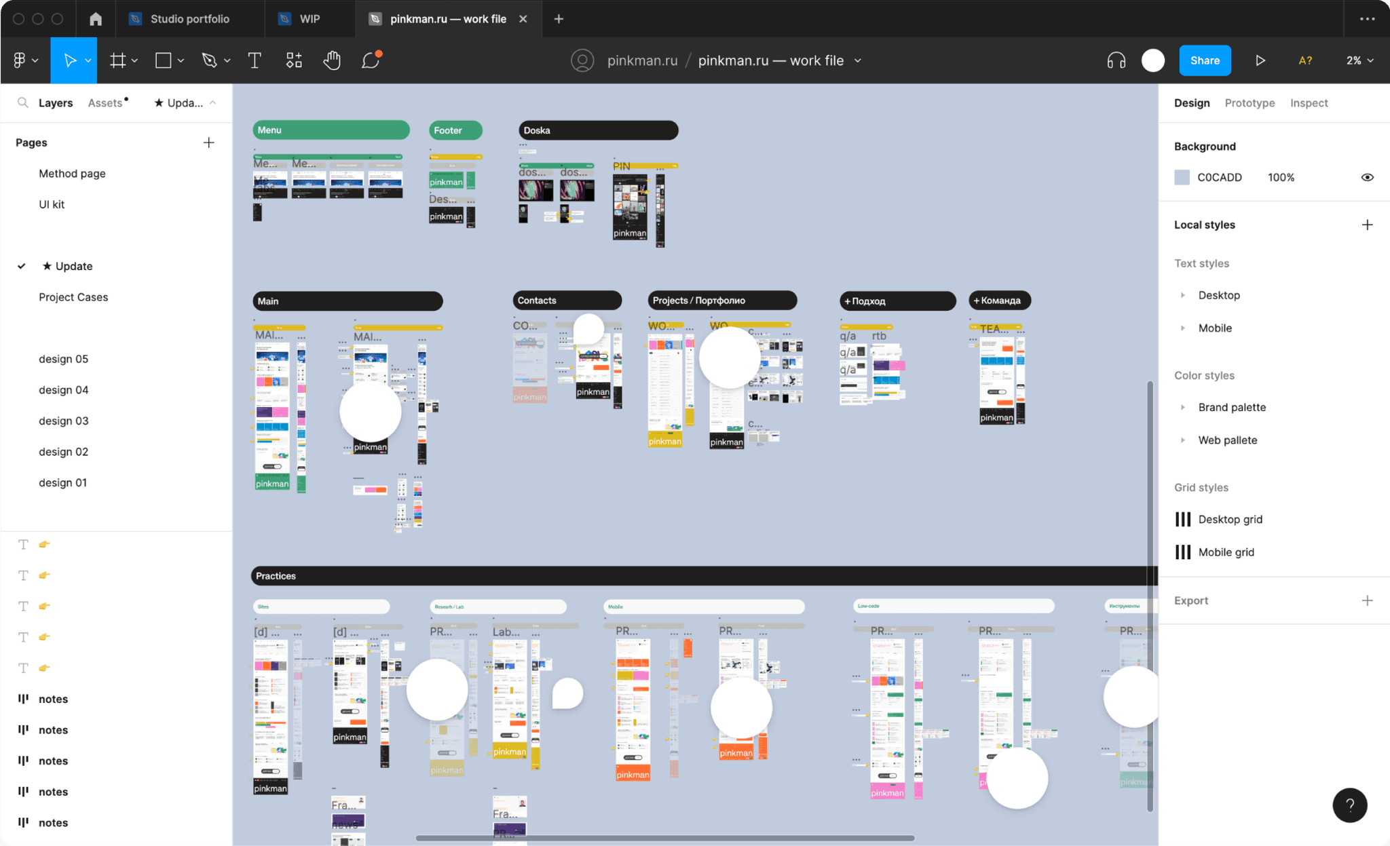
Task: Add a local style with plus icon
Action: click(x=1368, y=225)
